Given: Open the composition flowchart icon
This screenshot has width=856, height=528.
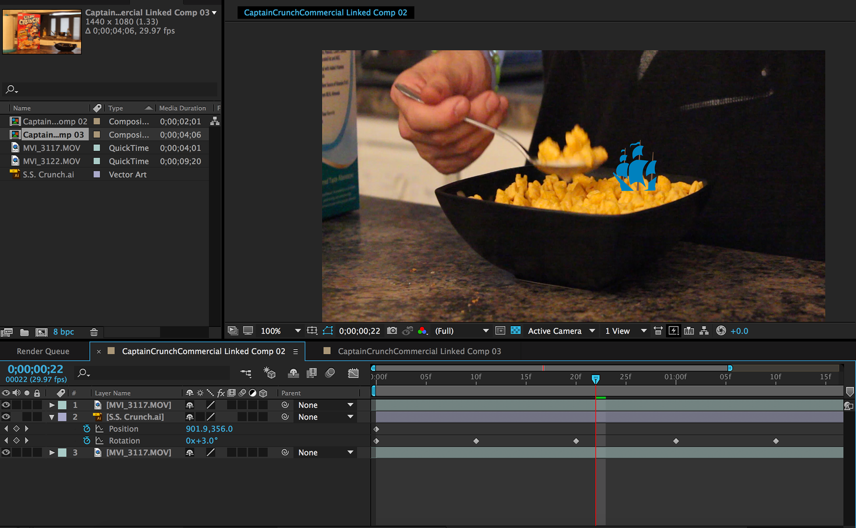Looking at the screenshot, I should (704, 331).
